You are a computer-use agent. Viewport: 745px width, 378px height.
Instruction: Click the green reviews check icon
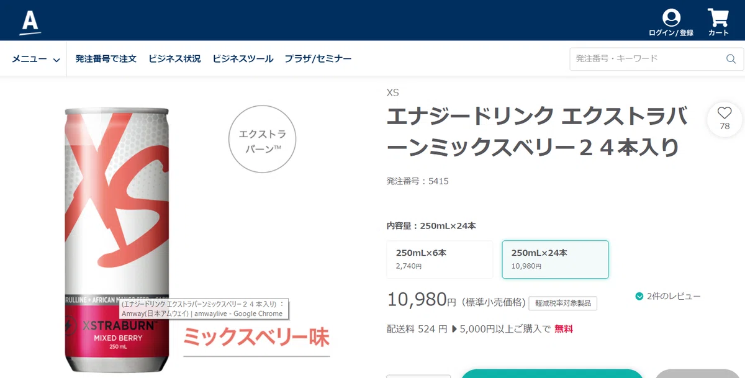(639, 297)
